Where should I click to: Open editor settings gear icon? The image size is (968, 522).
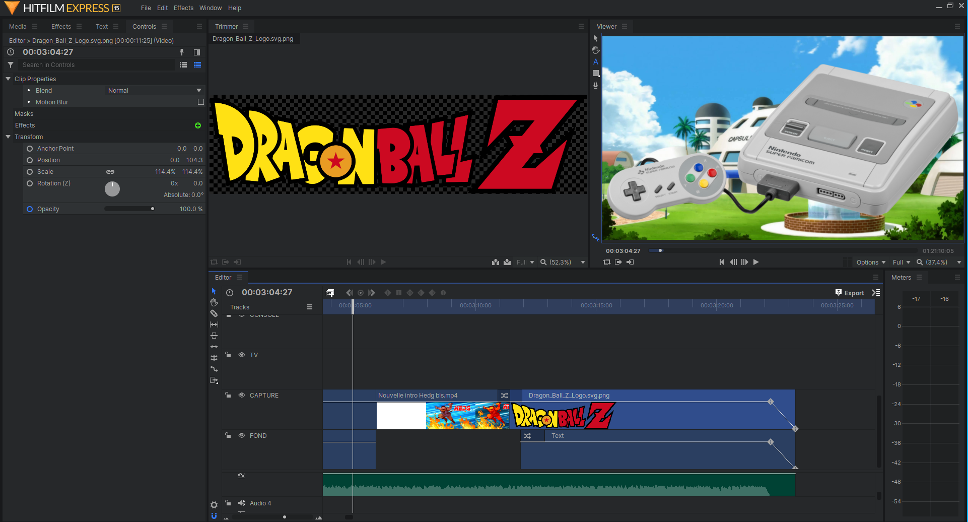(x=214, y=505)
